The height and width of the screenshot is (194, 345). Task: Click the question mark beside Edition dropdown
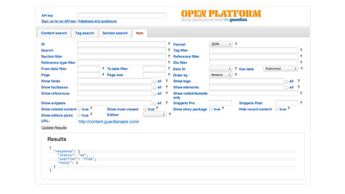pos(170,114)
